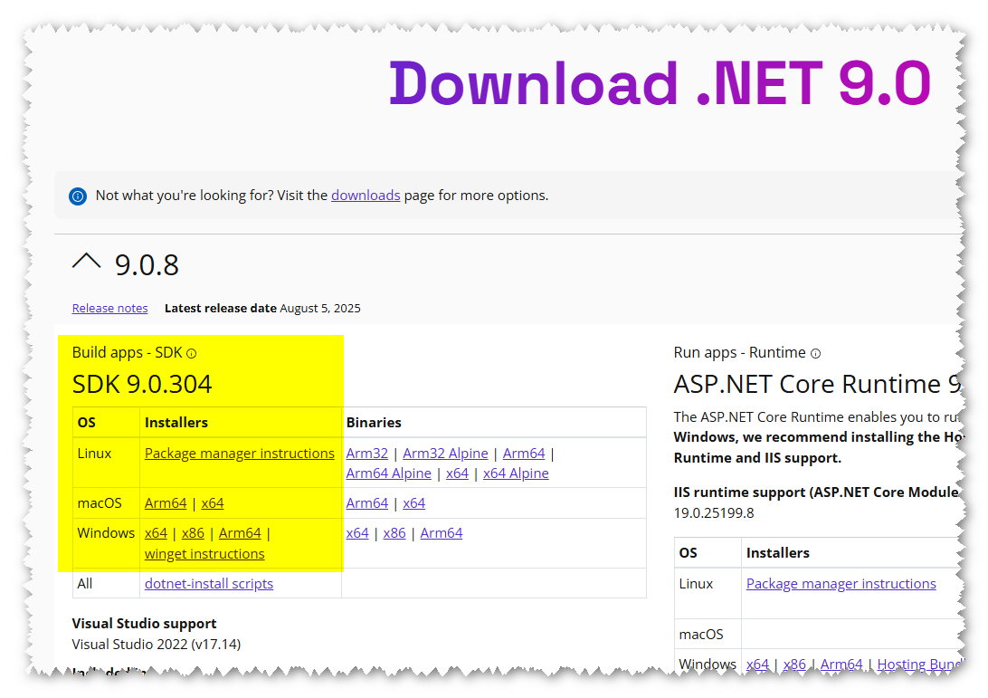Open Runtime Linux Package manager instructions

841,584
